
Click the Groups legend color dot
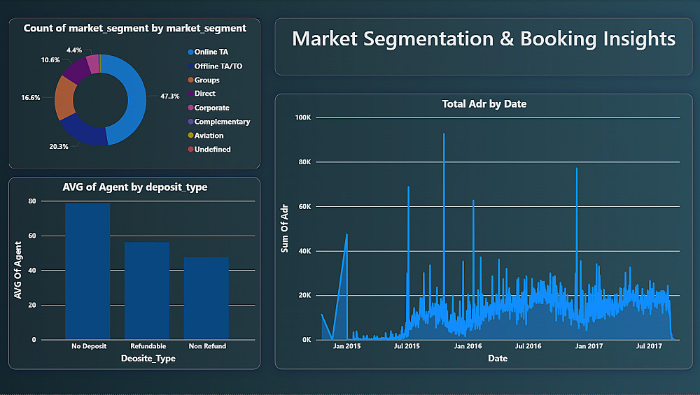(x=190, y=80)
